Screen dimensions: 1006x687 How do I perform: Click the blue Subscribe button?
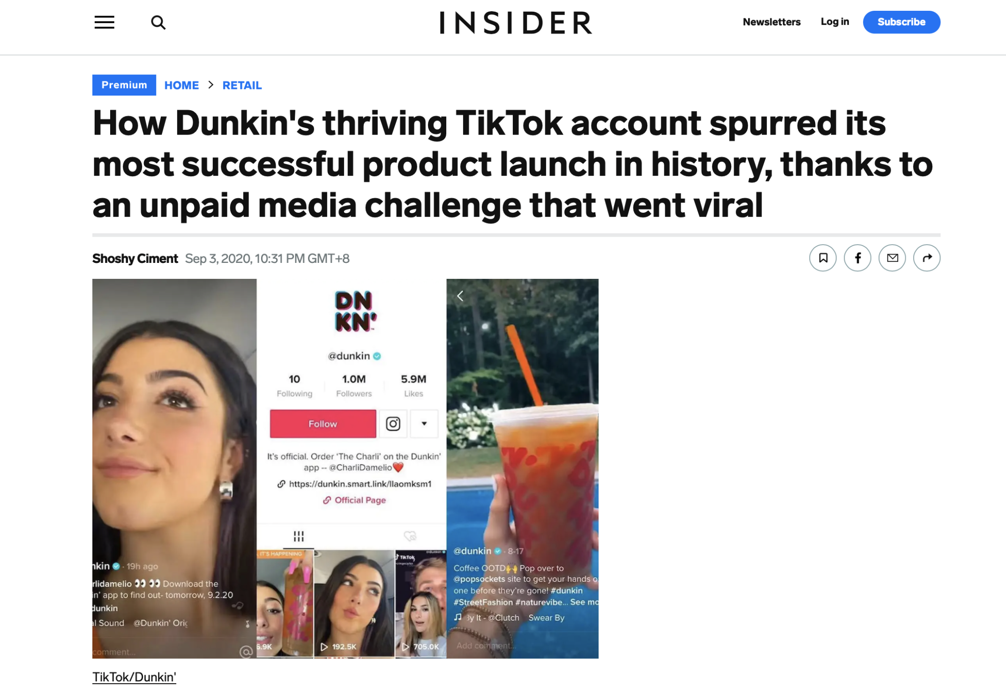tap(901, 22)
